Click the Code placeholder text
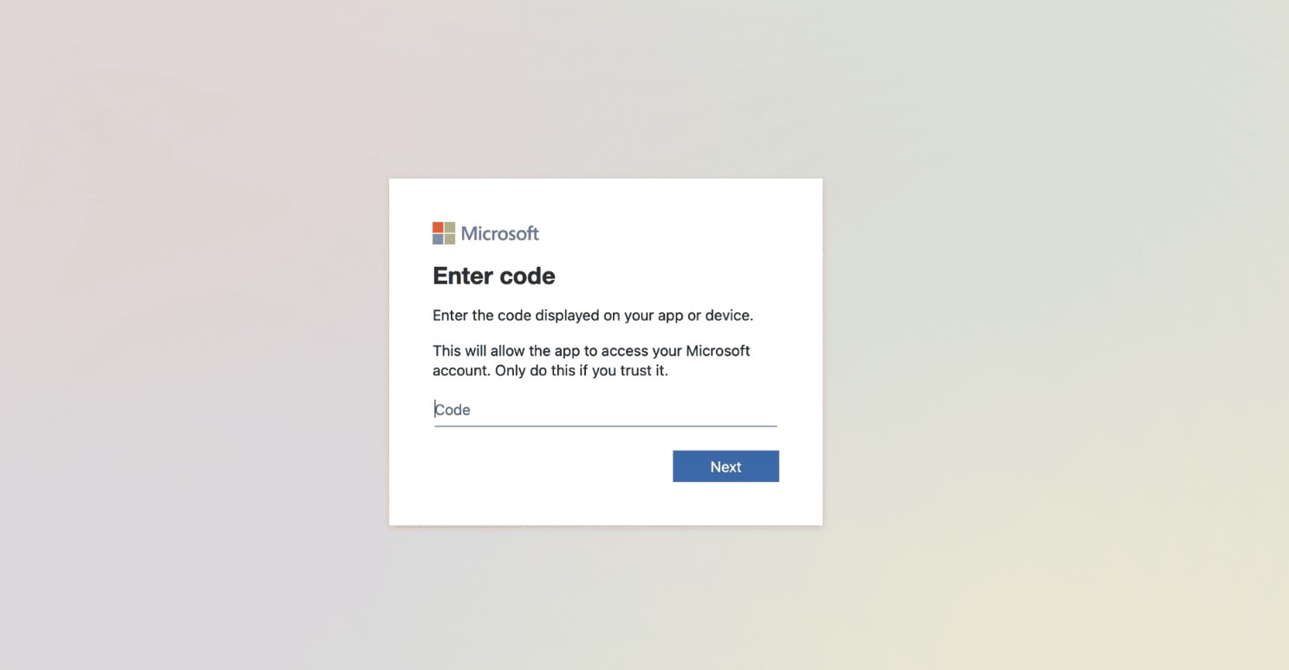 452,410
